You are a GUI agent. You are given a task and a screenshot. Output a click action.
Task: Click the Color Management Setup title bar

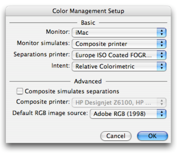[88, 11]
